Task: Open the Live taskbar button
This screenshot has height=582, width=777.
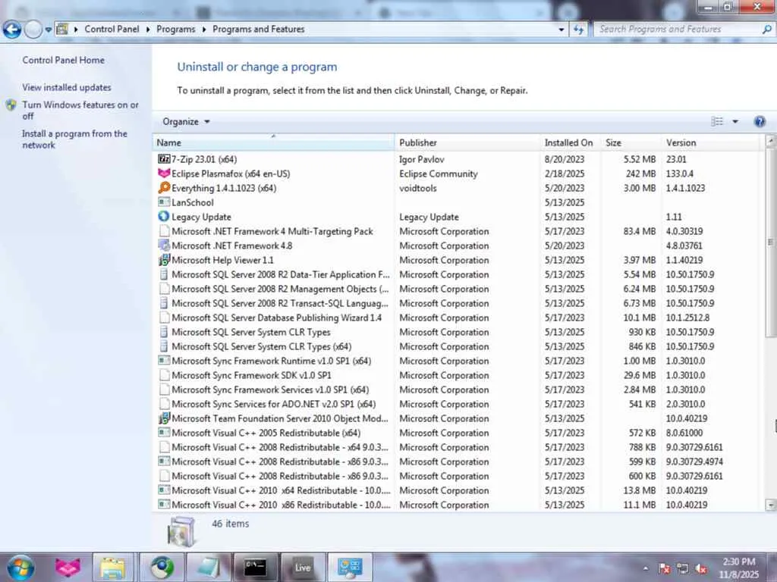Action: click(303, 567)
